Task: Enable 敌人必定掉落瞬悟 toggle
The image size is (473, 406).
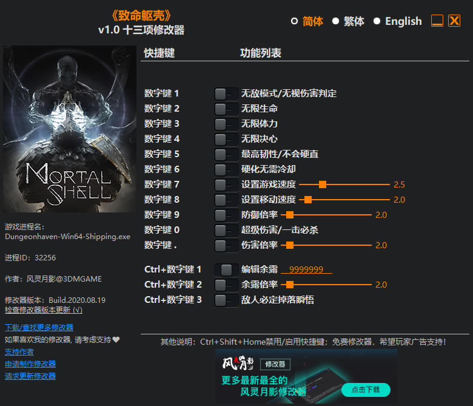Action: [226, 300]
